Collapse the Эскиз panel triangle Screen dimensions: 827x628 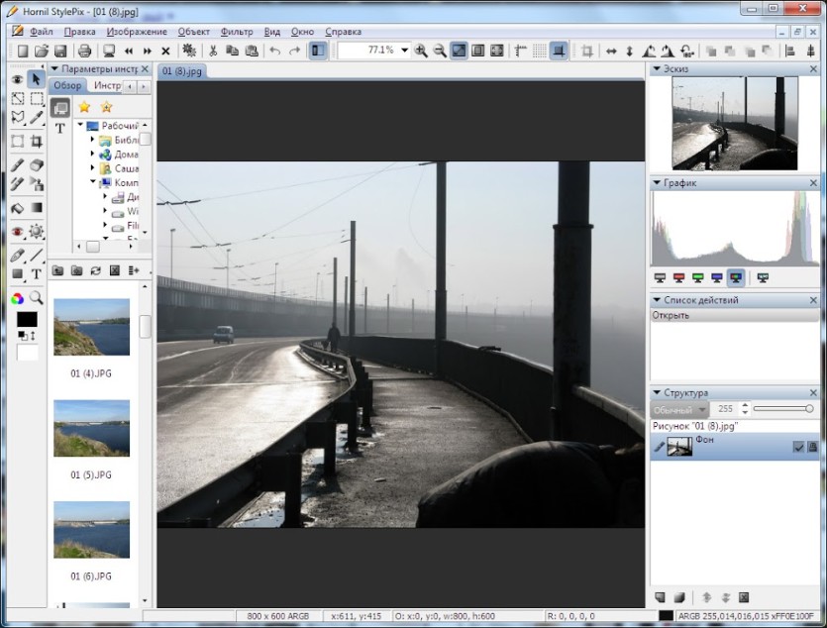[x=657, y=68]
